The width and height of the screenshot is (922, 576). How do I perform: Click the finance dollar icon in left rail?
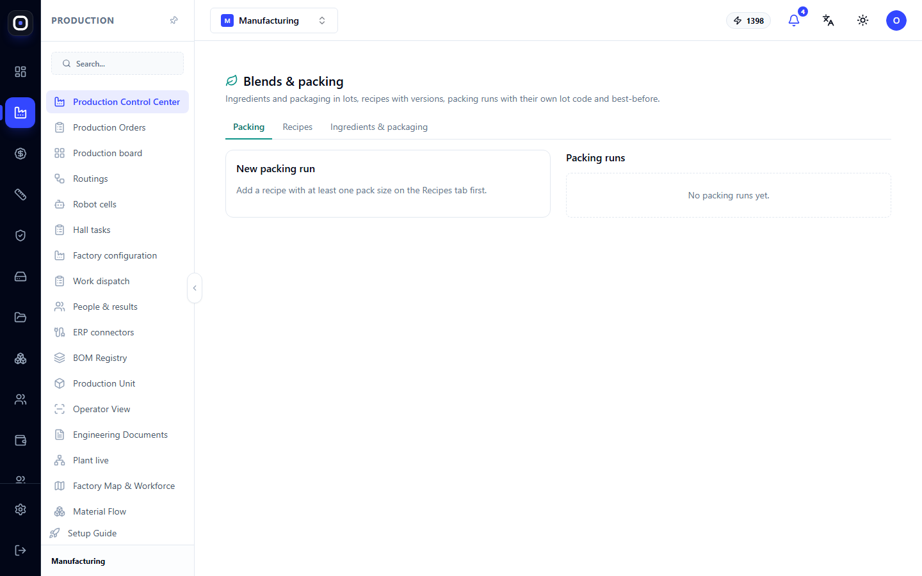pos(20,154)
